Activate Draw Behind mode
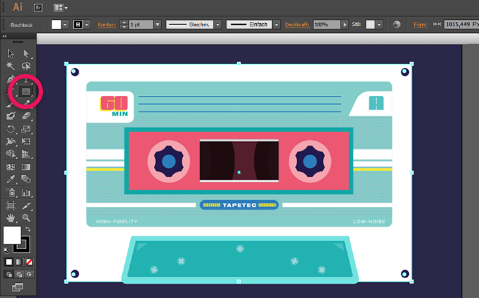Viewport: 479px width, 298px height. click(19, 274)
